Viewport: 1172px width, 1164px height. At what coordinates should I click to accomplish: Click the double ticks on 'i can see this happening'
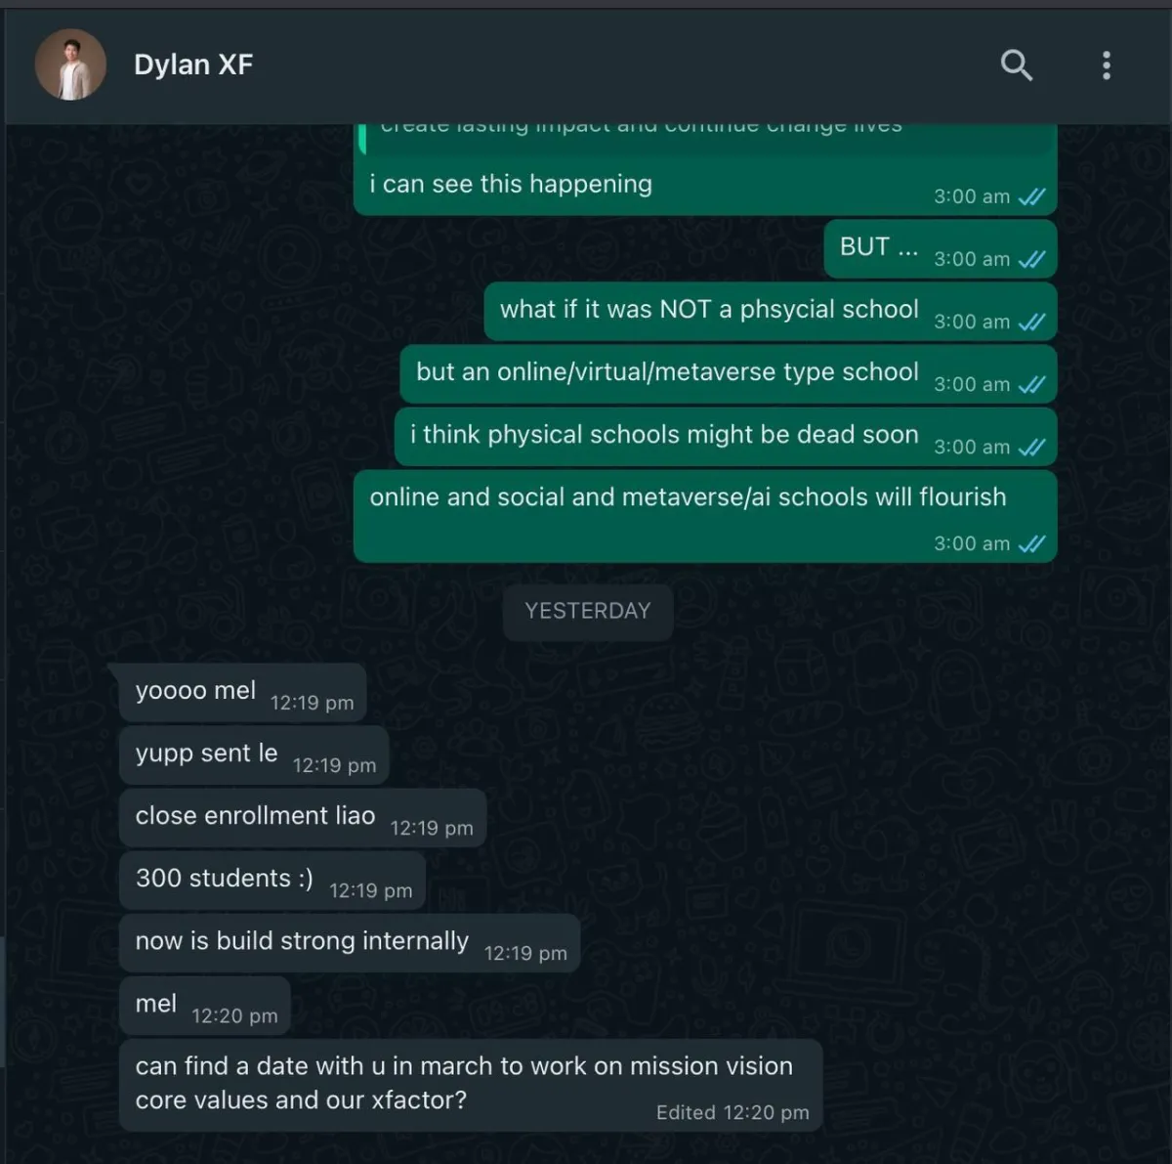(x=1031, y=196)
